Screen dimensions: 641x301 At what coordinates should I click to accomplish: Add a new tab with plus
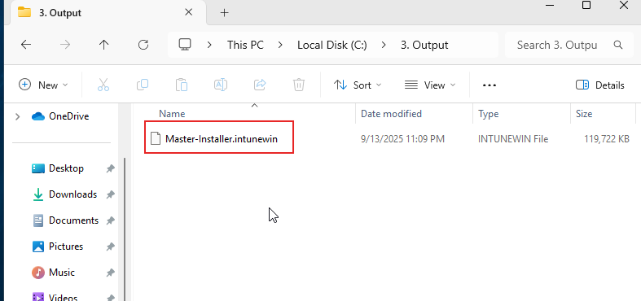tap(224, 13)
